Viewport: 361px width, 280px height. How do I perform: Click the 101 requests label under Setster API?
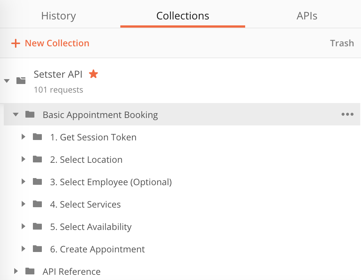click(x=58, y=90)
